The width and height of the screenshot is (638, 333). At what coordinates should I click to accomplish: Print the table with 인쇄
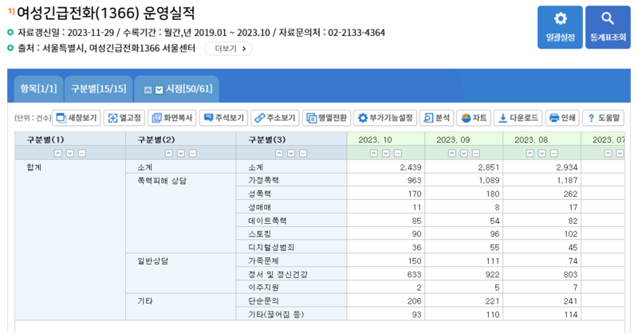562,118
